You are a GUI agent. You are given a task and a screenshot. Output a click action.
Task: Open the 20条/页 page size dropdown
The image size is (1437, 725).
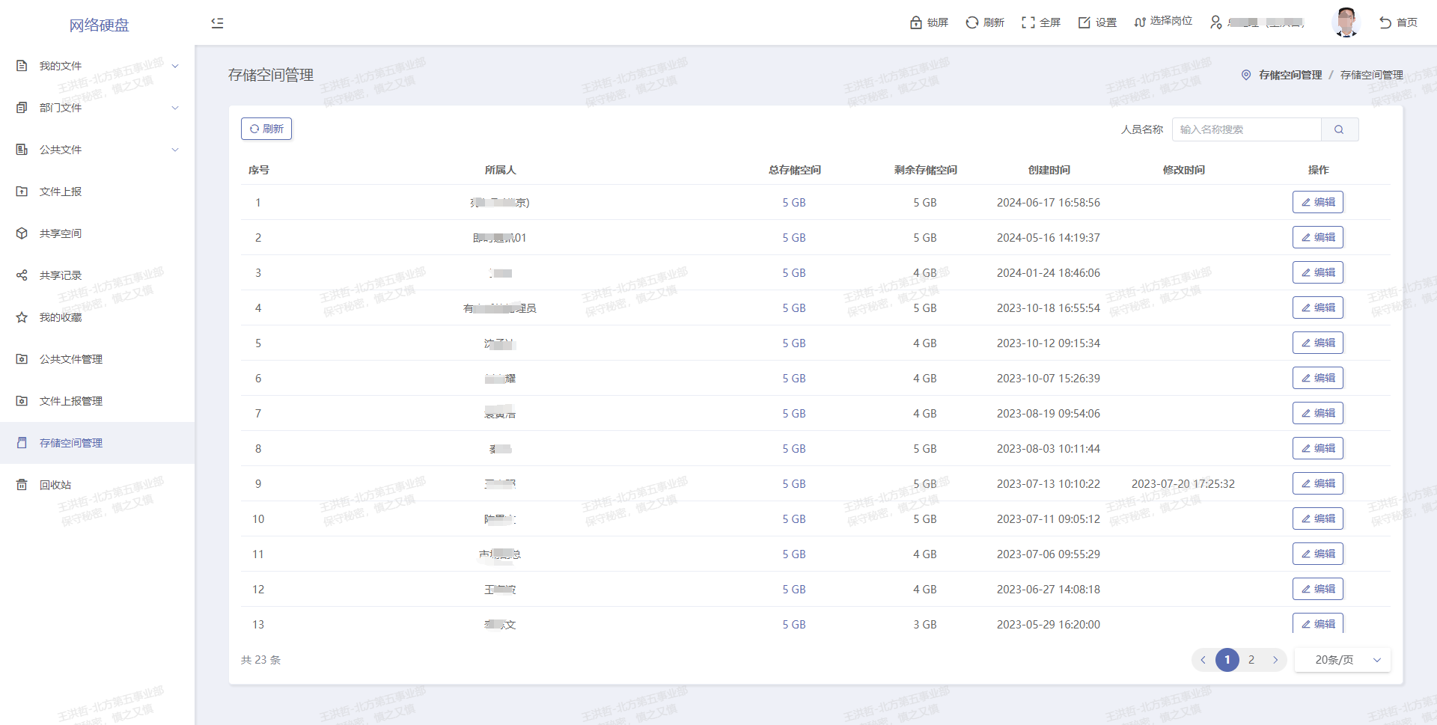[1343, 660]
